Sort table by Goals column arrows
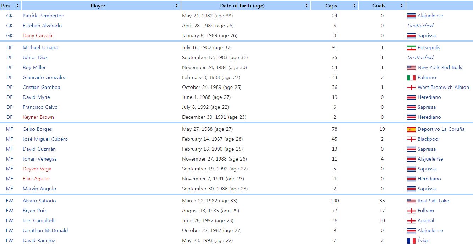This screenshot has width=473, height=246. coord(402,6)
